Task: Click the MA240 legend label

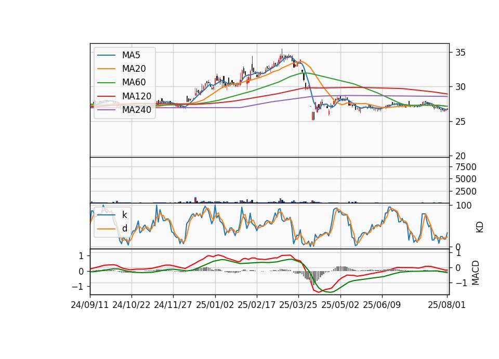Action: point(137,110)
